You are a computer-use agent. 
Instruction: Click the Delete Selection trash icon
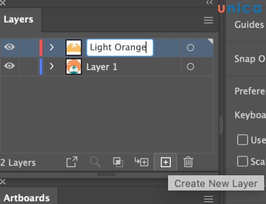[x=188, y=162]
